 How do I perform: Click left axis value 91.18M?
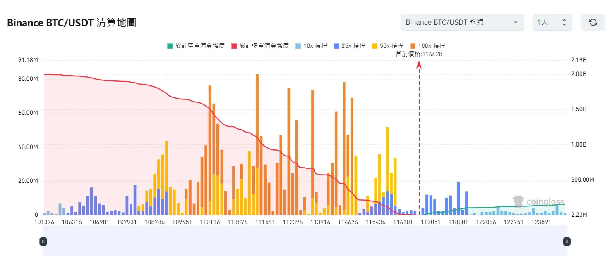28,60
